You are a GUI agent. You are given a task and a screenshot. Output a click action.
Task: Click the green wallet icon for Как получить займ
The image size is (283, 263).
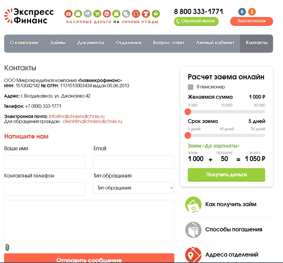click(193, 204)
